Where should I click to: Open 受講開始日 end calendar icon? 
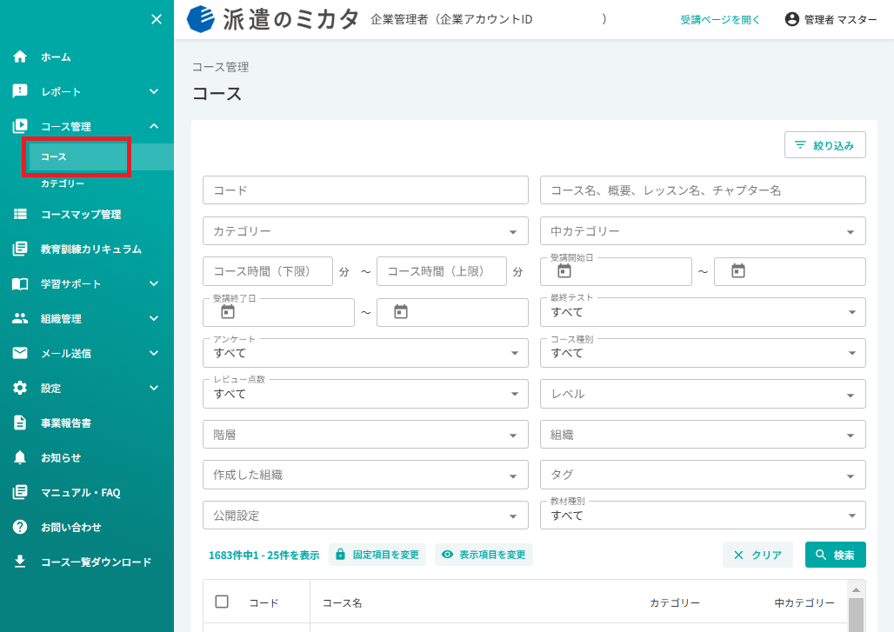tap(738, 271)
